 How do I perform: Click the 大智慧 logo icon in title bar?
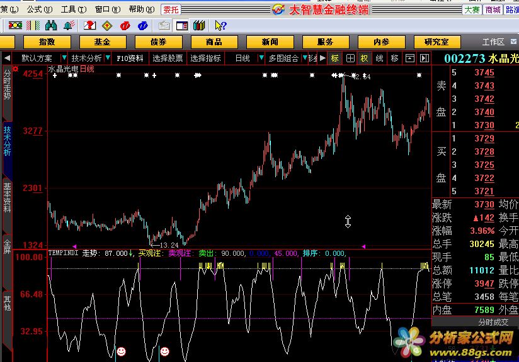tap(278, 9)
